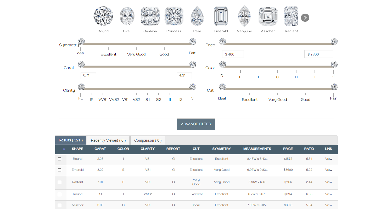The image size is (381, 209).
Task: Pick the Marquise diamond shape
Action: [244, 16]
